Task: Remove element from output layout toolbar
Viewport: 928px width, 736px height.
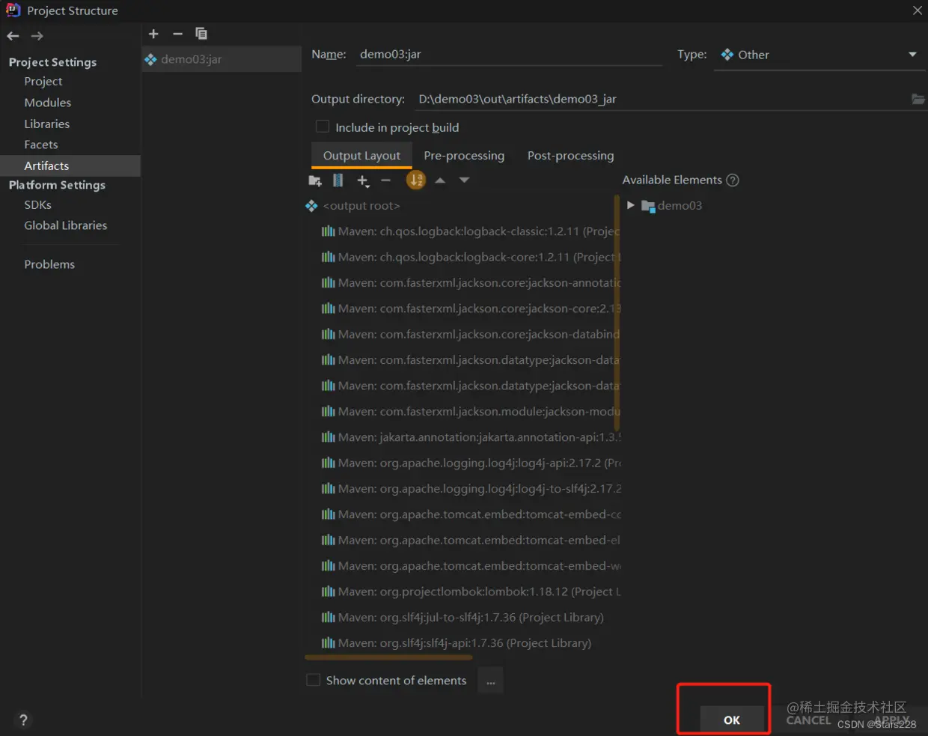Action: (385, 180)
